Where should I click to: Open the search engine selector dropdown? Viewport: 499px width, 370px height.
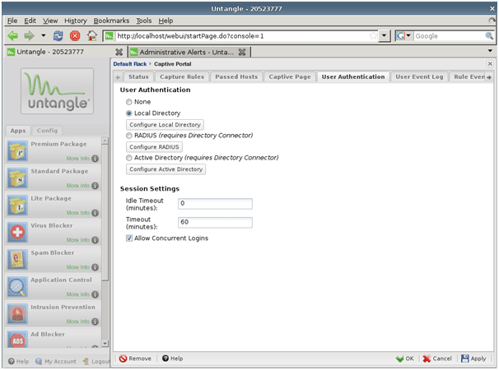[x=403, y=36]
